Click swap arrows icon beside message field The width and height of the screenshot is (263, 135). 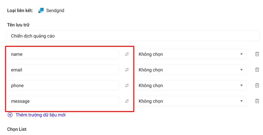click(x=127, y=101)
